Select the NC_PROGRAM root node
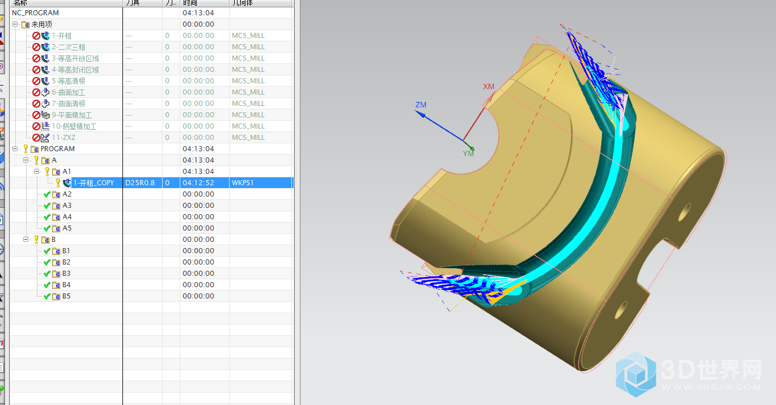 [35, 13]
